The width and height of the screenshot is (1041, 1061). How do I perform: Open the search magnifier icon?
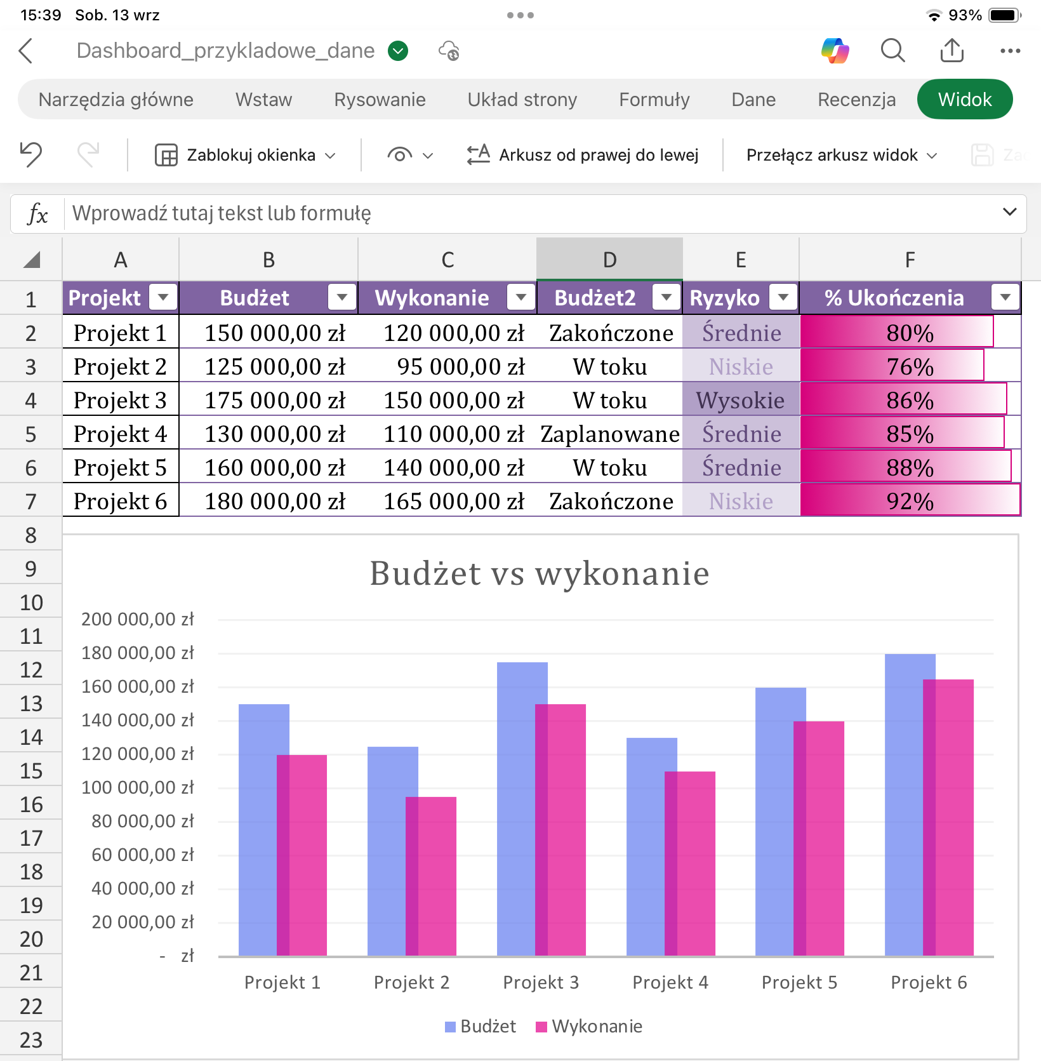tap(892, 51)
